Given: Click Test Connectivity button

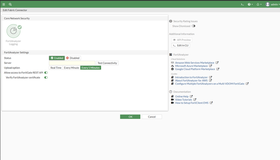Looking at the screenshot, I should 107,63.
